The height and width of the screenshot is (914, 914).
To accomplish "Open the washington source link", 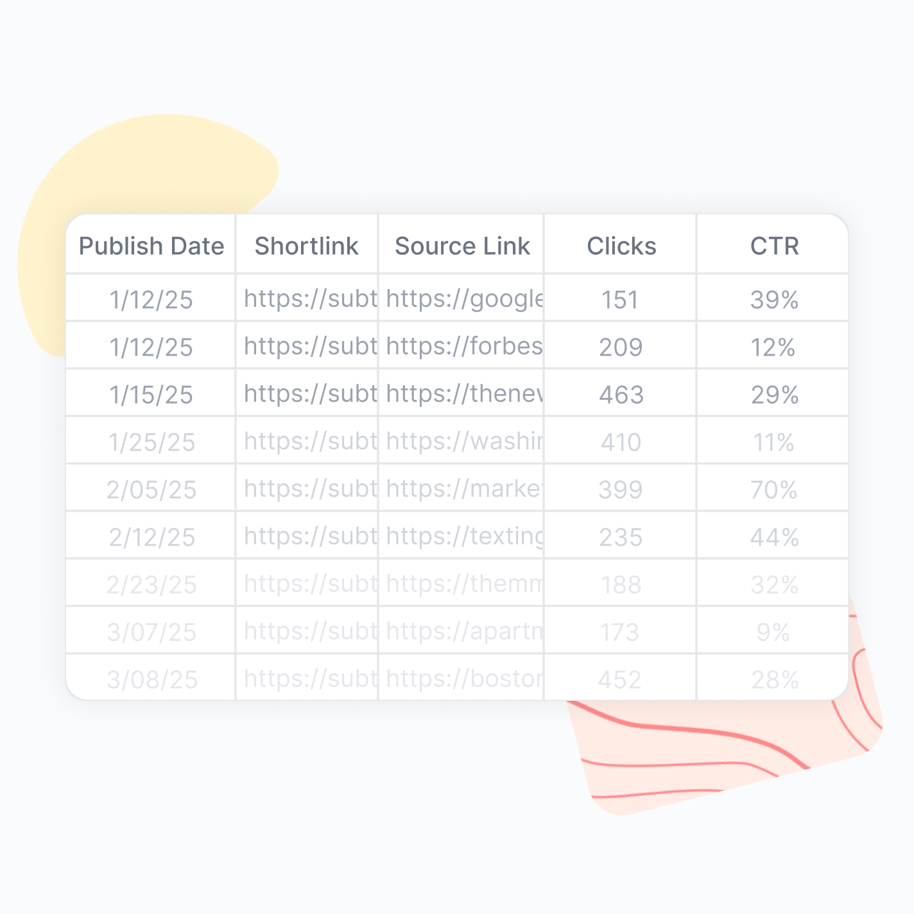I will pos(465,442).
